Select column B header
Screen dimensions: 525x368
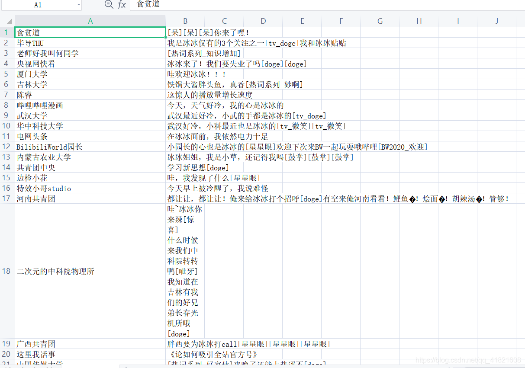[x=185, y=21]
